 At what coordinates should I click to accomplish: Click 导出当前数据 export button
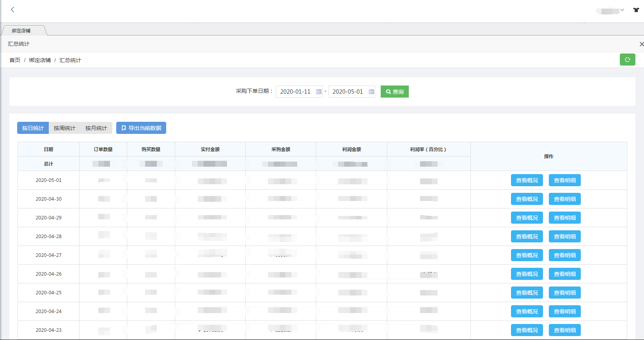pyautogui.click(x=141, y=128)
